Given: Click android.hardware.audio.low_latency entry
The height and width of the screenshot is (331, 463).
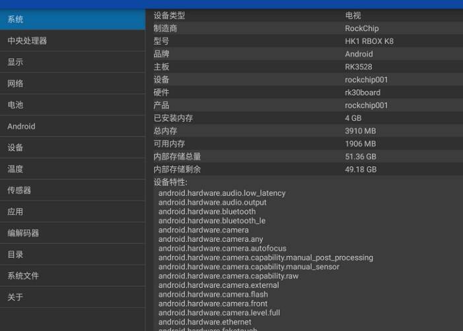Looking at the screenshot, I should (x=222, y=193).
